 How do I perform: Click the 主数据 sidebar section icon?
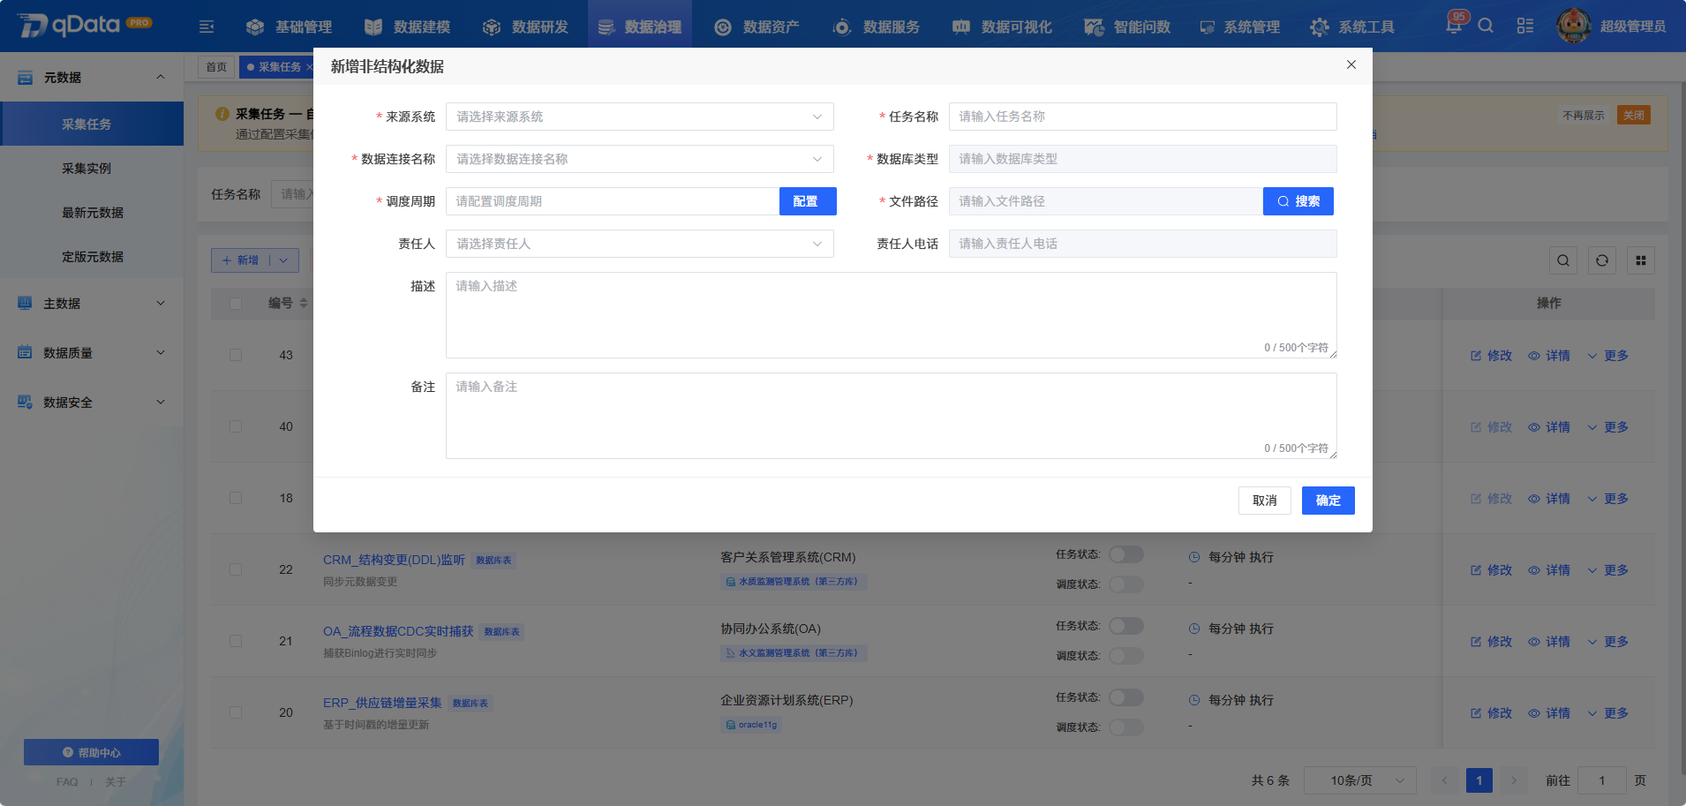(x=25, y=303)
